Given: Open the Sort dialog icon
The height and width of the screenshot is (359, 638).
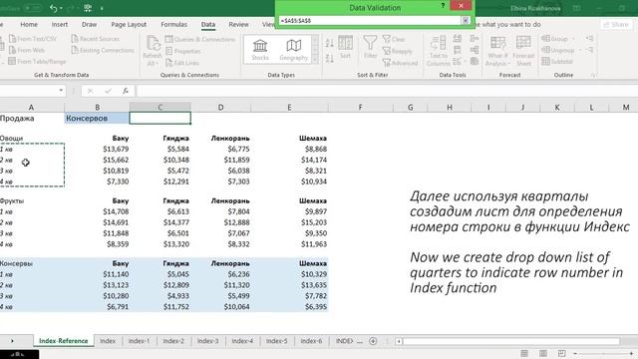Looking at the screenshot, I should pos(345,47).
